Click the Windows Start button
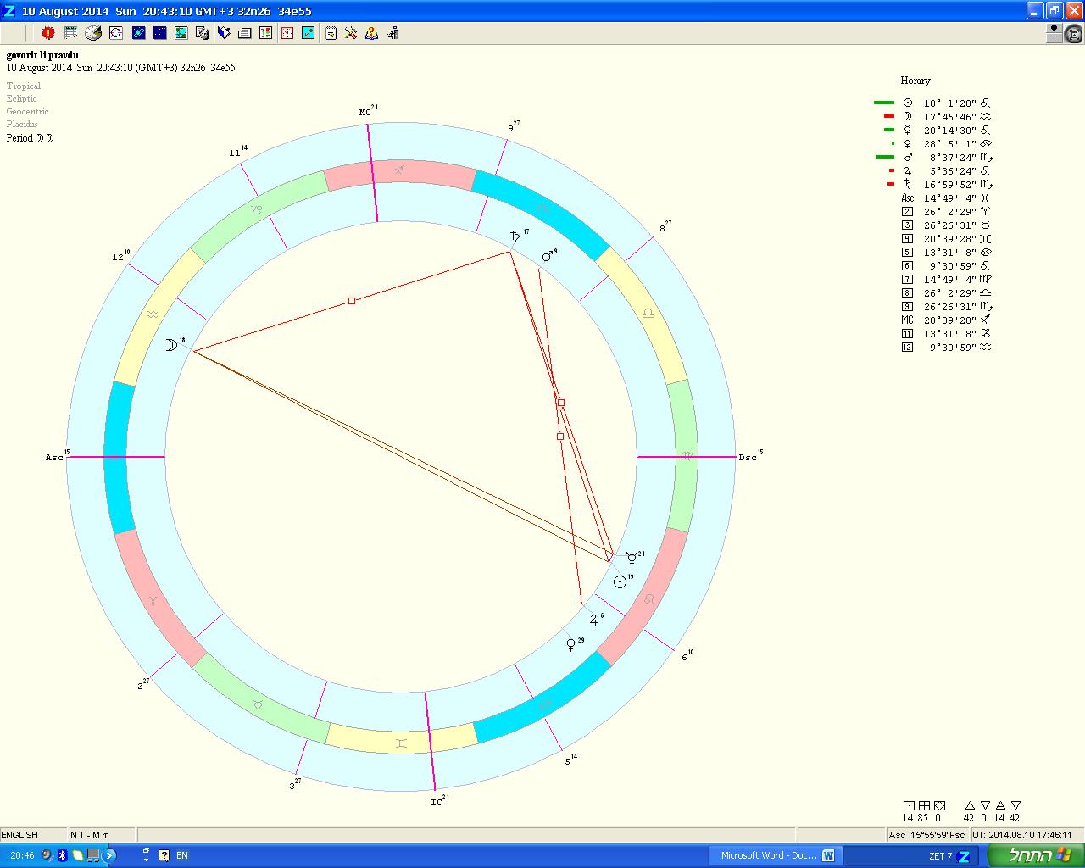 (1034, 855)
